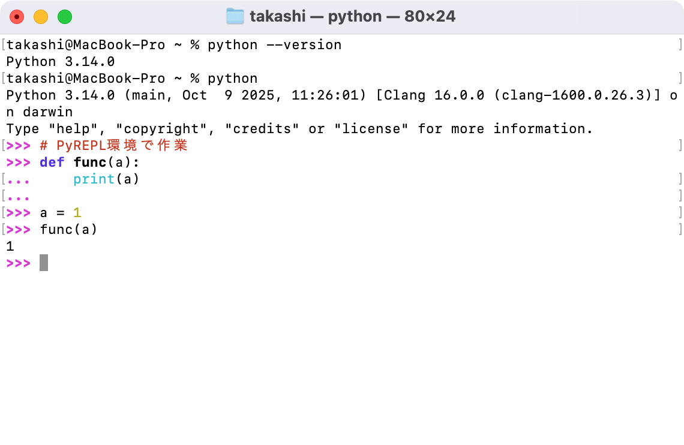Click the "python --version" command text

pos(274,45)
